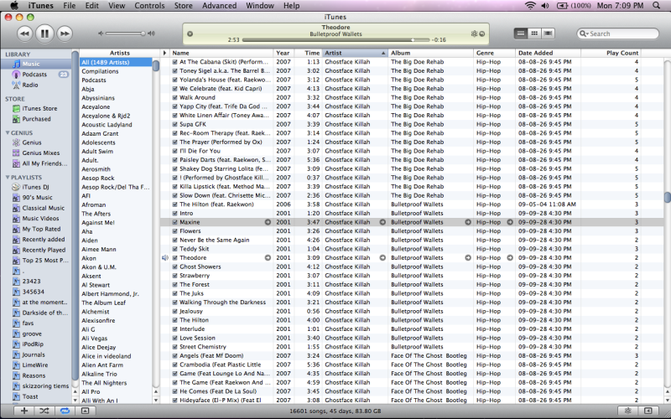Select Podcasts in the library sidebar
This screenshot has height=419, width=671.
tap(34, 75)
